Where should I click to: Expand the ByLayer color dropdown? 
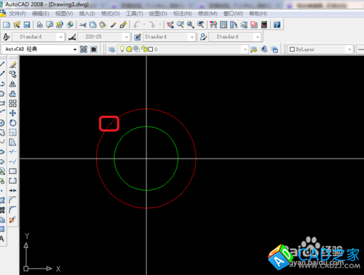click(349, 49)
